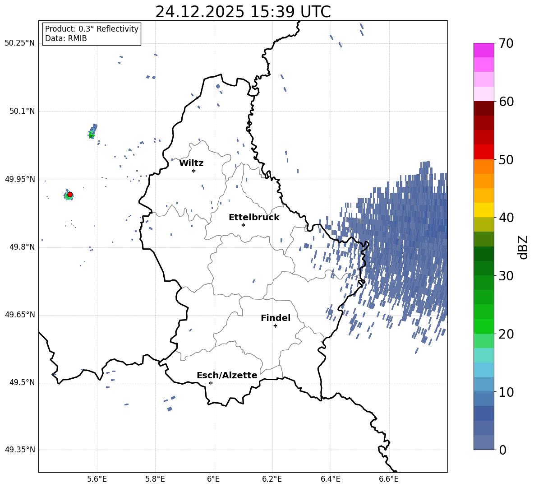This screenshot has width=534, height=488.
Task: Click the Wiltz city label
Action: [x=191, y=163]
